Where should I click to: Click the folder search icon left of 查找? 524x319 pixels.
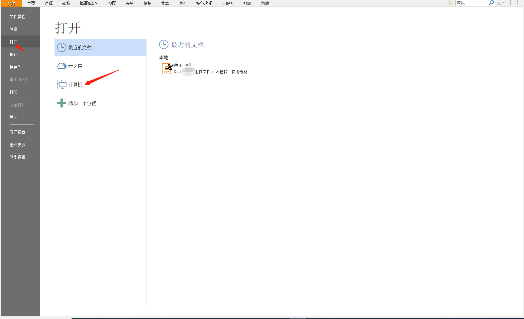[x=451, y=3]
